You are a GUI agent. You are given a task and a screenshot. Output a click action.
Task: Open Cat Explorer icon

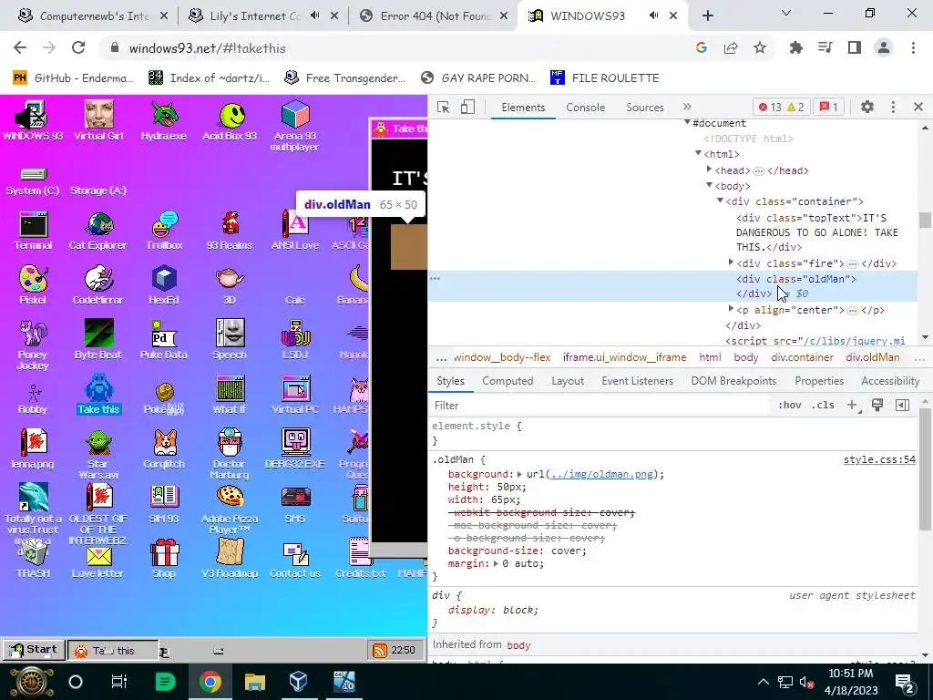(x=98, y=231)
